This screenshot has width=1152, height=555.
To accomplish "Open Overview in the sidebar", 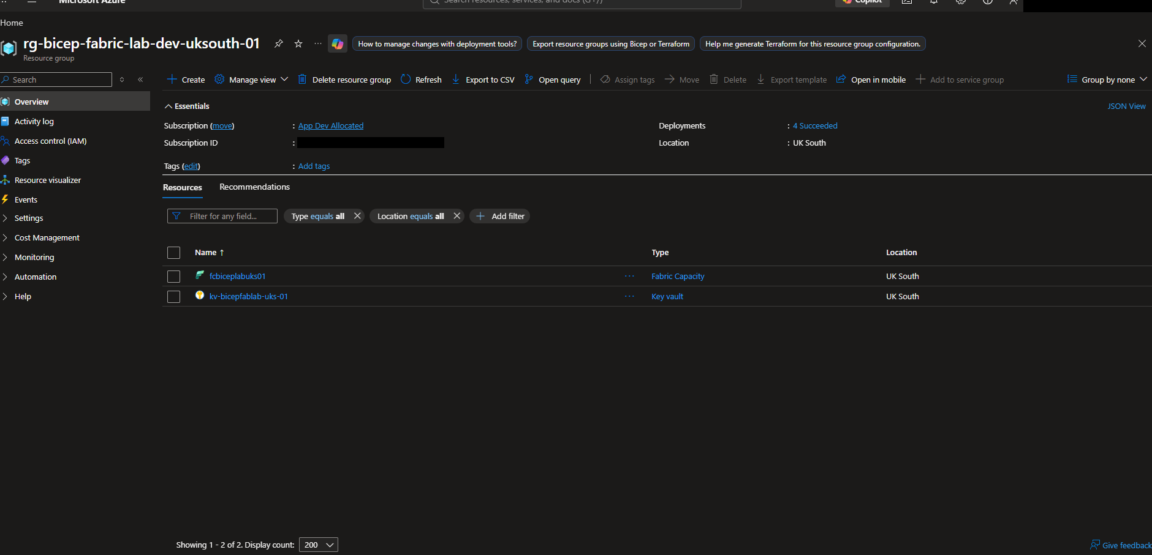I will [75, 102].
